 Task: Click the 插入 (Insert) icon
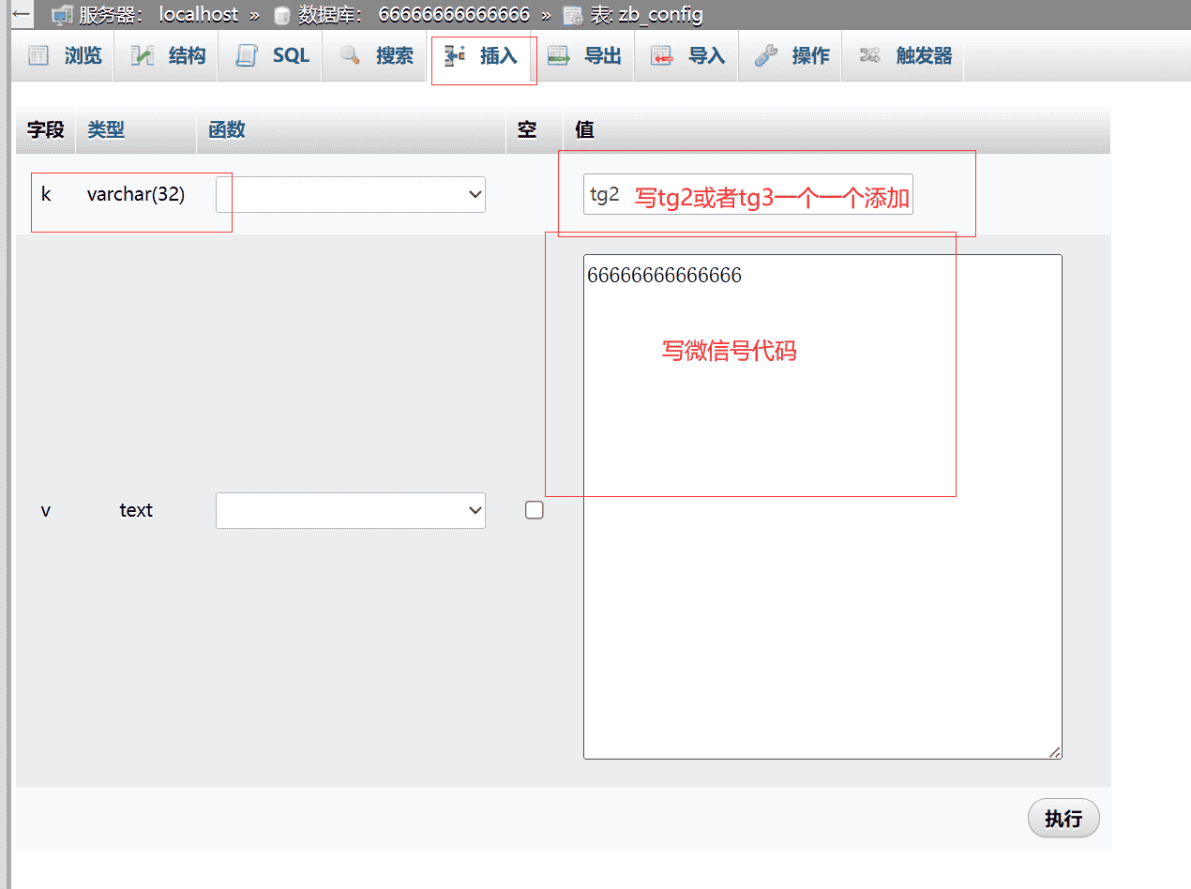pos(457,54)
